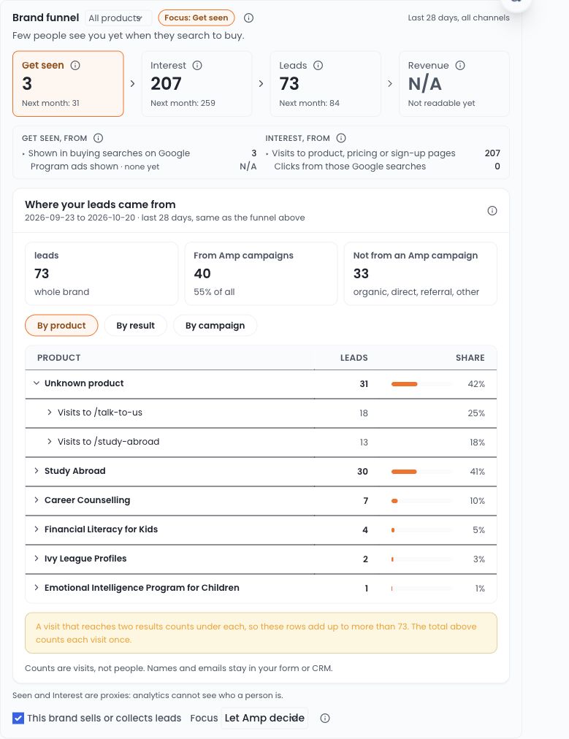Open info icon for Where your leads came from

492,210
